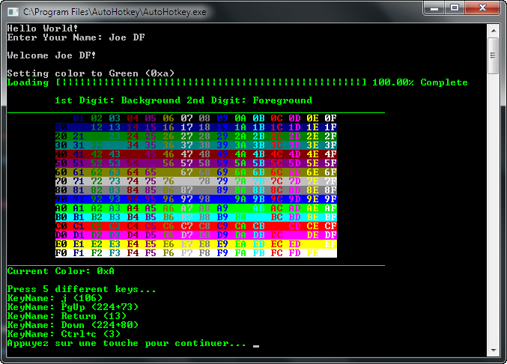Click color cell FC on white row
Screen dimensions: 507x364
tap(276, 253)
